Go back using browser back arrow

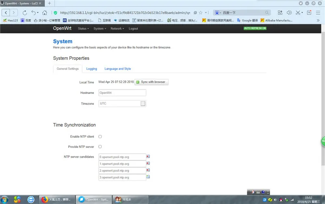point(6,13)
